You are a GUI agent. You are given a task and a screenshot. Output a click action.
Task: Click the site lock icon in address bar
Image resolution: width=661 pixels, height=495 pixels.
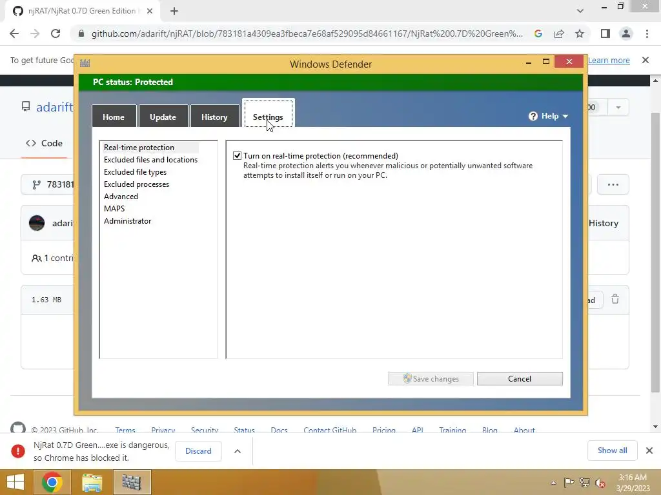point(81,34)
